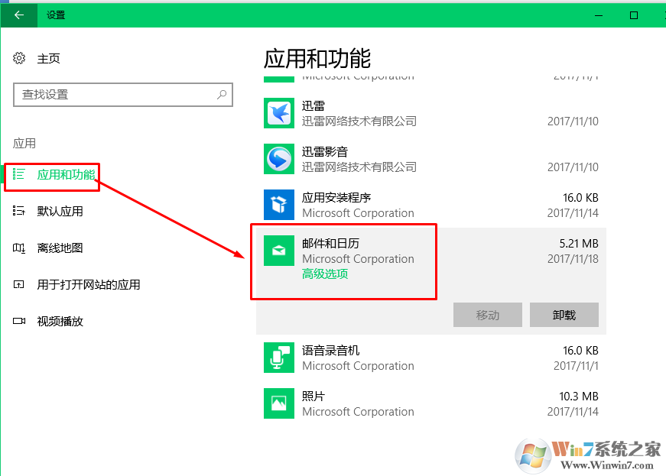Click the 默认应用 sidebar icon
The width and height of the screenshot is (666, 476).
tap(18, 211)
